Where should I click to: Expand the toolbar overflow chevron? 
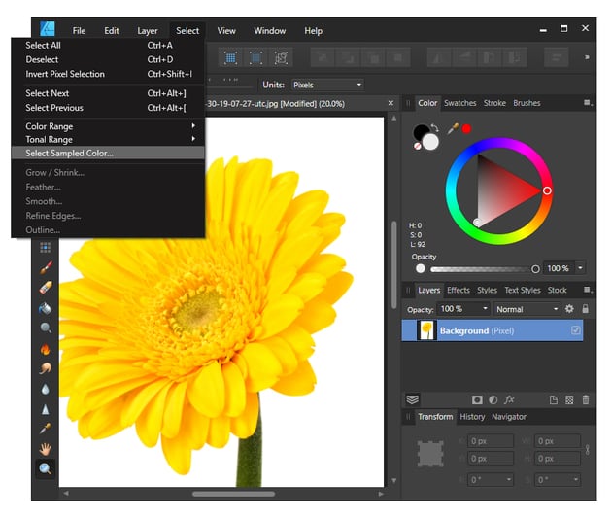[587, 57]
